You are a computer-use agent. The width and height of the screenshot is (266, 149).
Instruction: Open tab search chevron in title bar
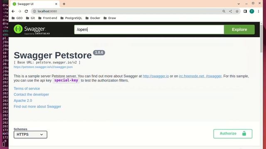[x=239, y=4]
